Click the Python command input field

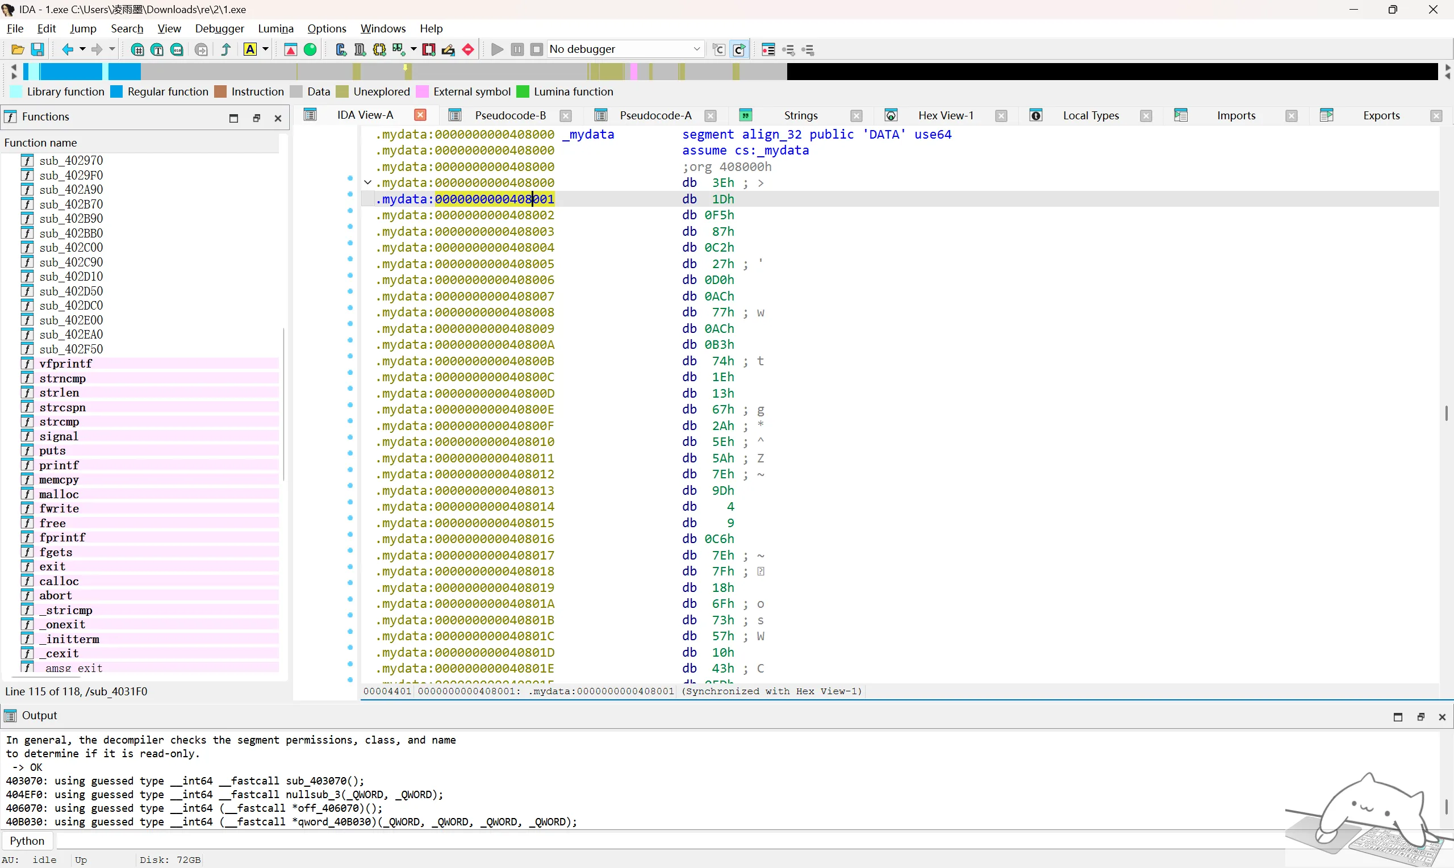pos(670,841)
